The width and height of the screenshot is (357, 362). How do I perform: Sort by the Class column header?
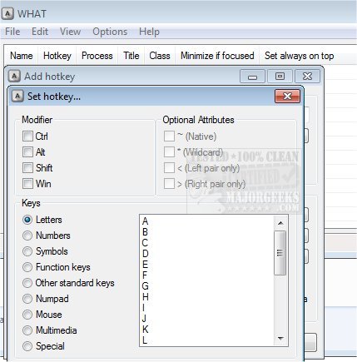pos(160,56)
